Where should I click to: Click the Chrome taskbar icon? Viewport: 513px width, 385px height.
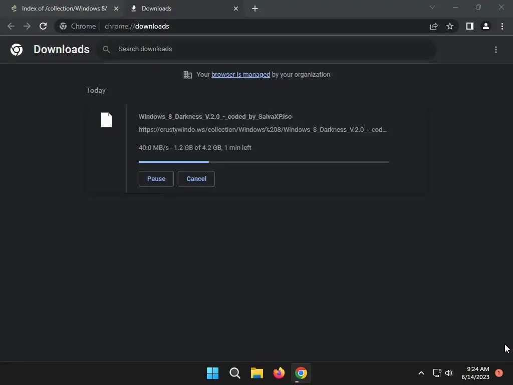coord(301,373)
